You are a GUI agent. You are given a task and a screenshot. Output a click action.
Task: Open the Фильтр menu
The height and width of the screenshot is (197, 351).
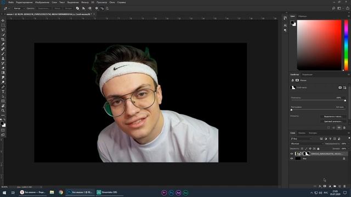tap(85, 2)
